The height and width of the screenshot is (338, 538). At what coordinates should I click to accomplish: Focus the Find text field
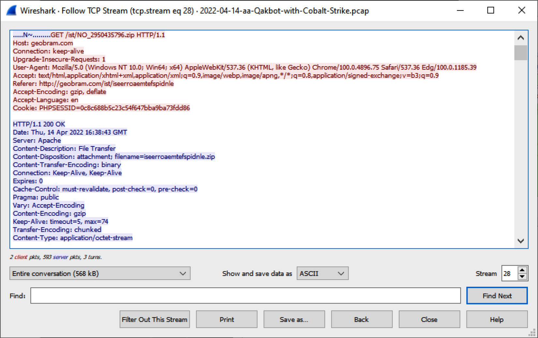[246, 296]
